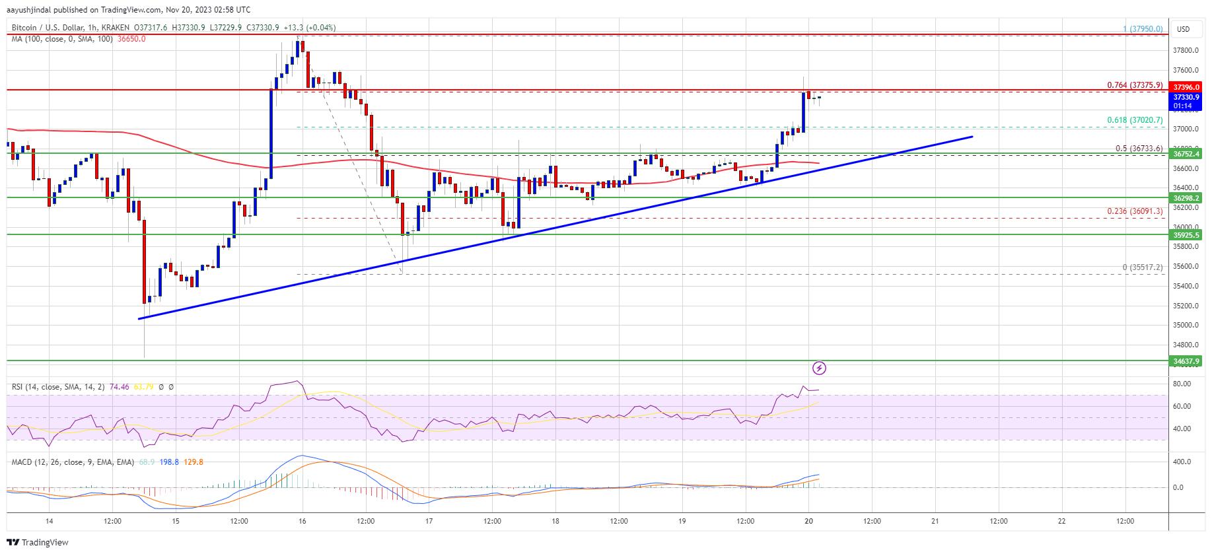Click the TradingView text at bottom left
Image resolution: width=1212 pixels, height=554 pixels.
pyautogui.click(x=45, y=542)
